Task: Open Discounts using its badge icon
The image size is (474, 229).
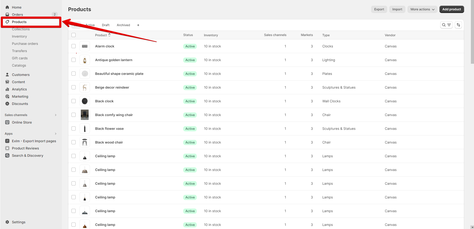Action: (7, 104)
